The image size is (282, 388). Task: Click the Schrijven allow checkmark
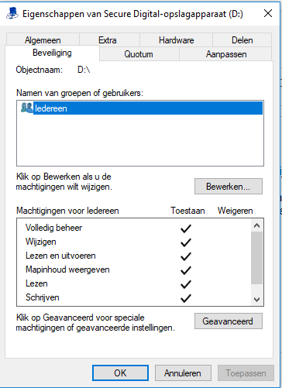pyautogui.click(x=186, y=298)
